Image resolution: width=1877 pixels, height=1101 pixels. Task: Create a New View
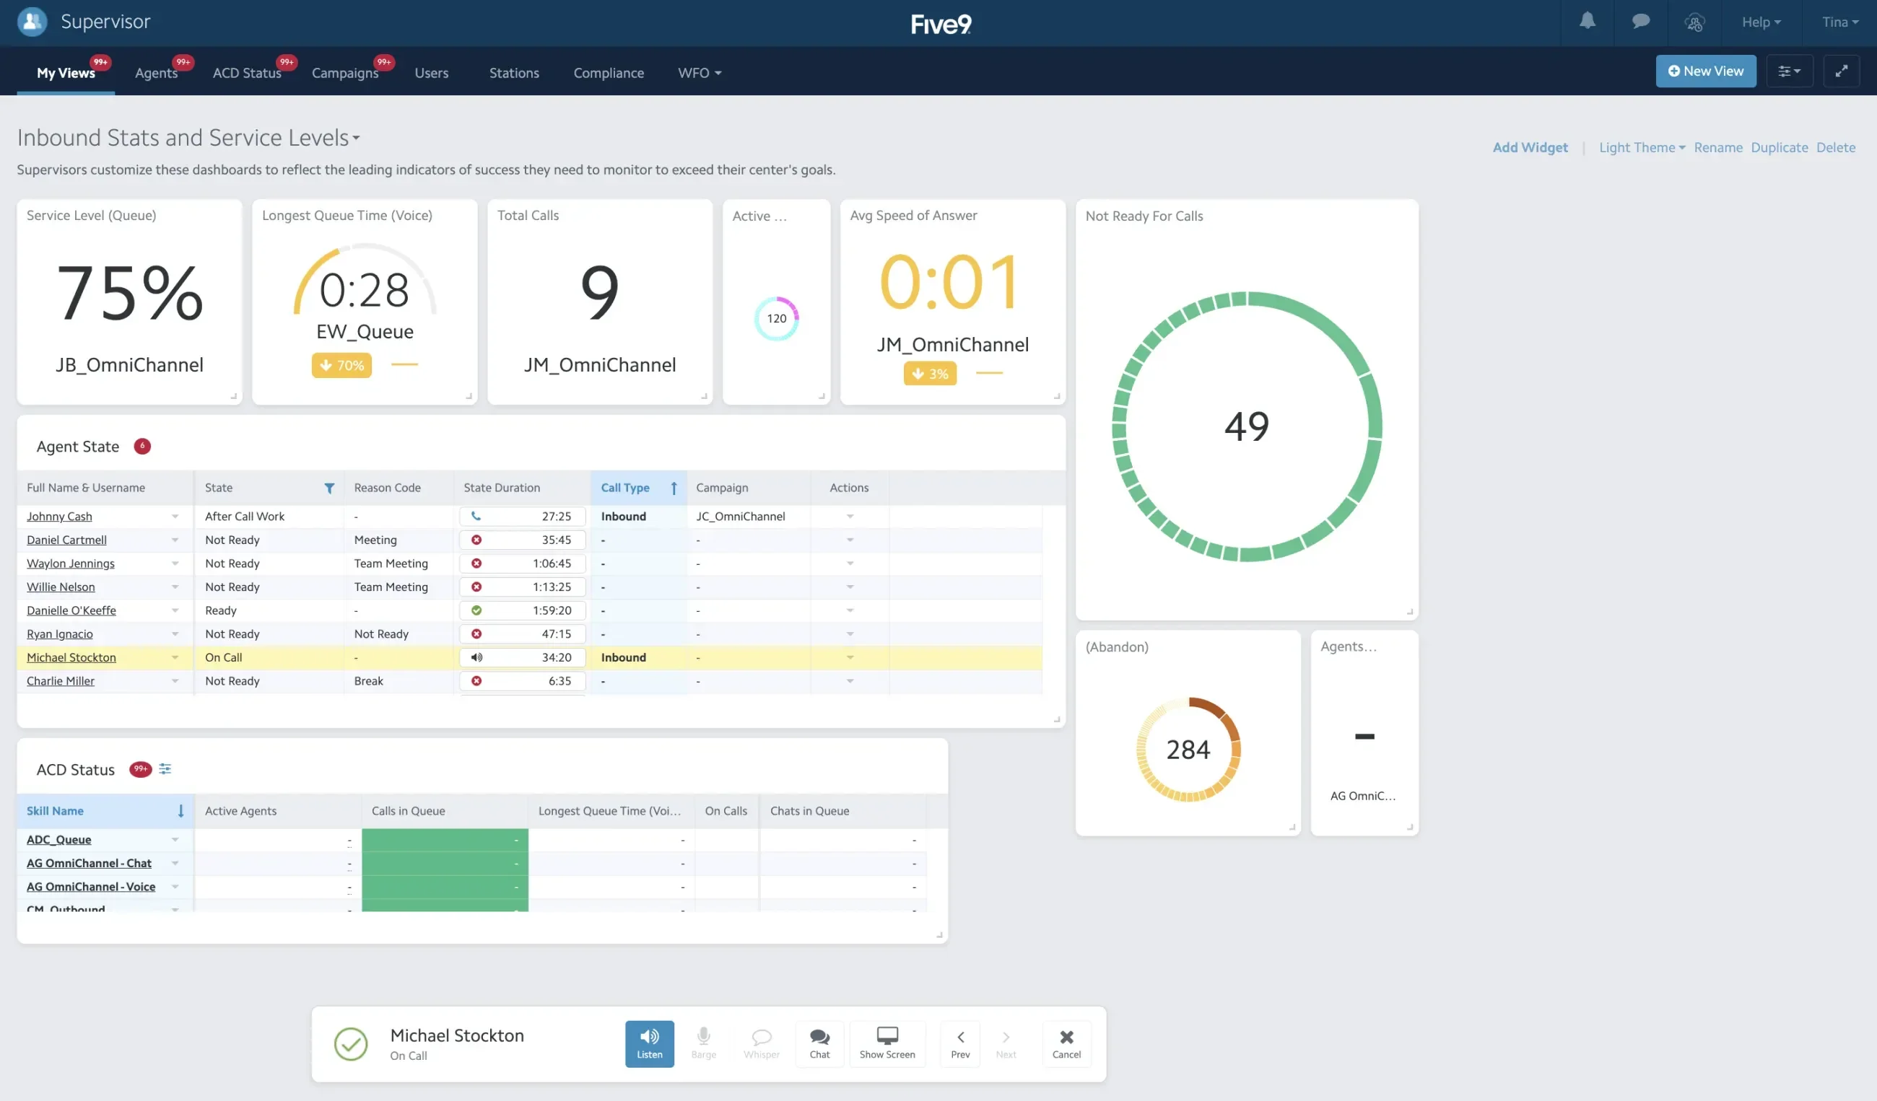pos(1706,71)
